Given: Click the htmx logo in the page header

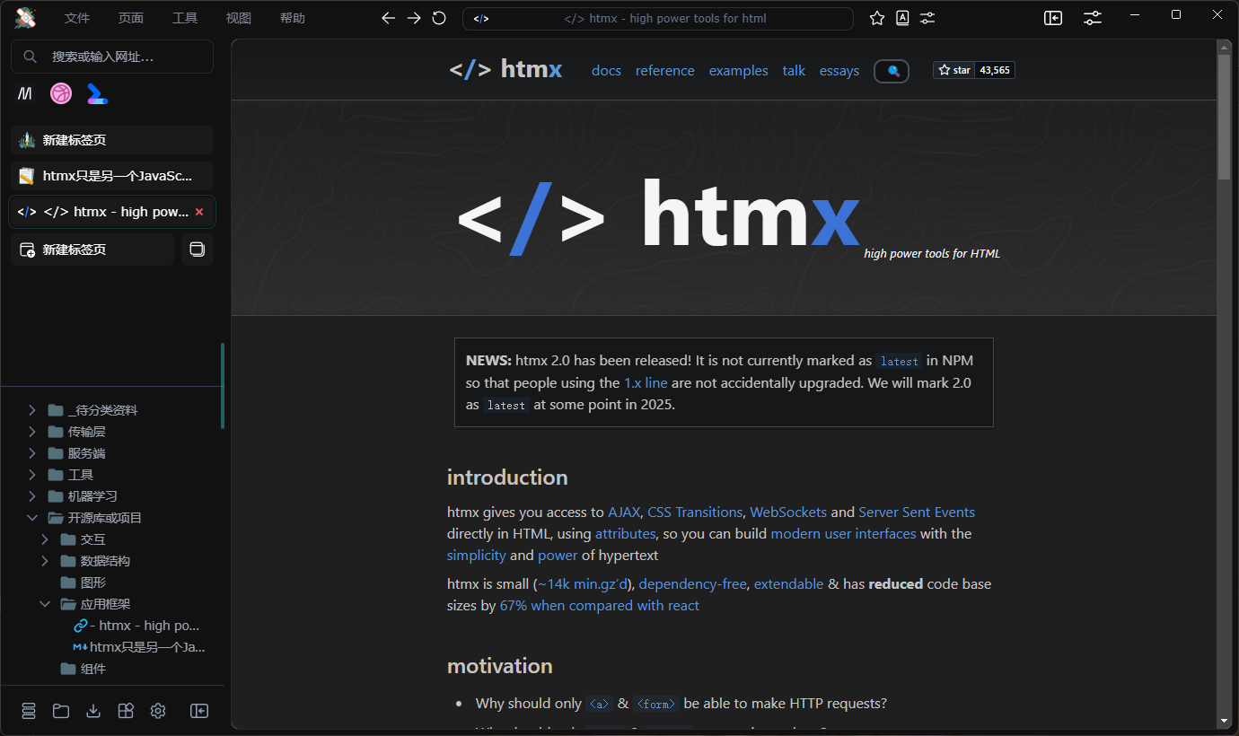Looking at the screenshot, I should [505, 69].
